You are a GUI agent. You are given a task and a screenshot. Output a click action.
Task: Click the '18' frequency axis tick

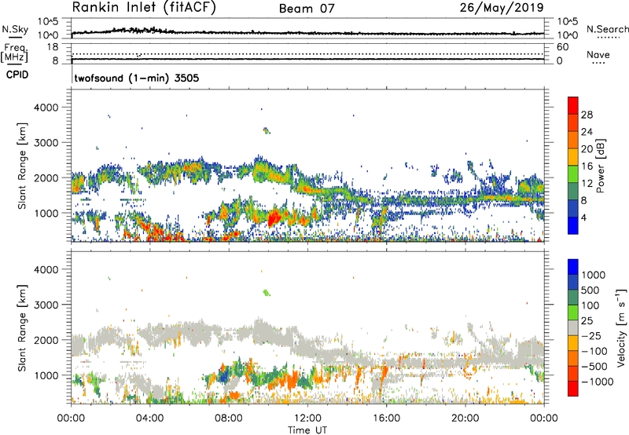[x=53, y=47]
